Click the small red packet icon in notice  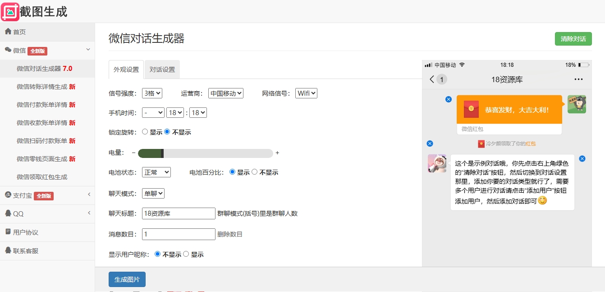(481, 144)
